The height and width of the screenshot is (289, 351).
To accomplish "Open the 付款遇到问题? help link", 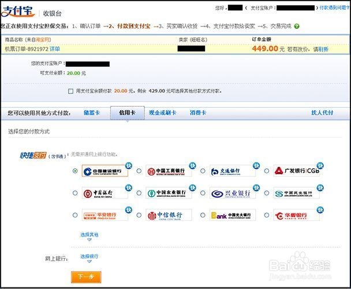I will pyautogui.click(x=334, y=7).
